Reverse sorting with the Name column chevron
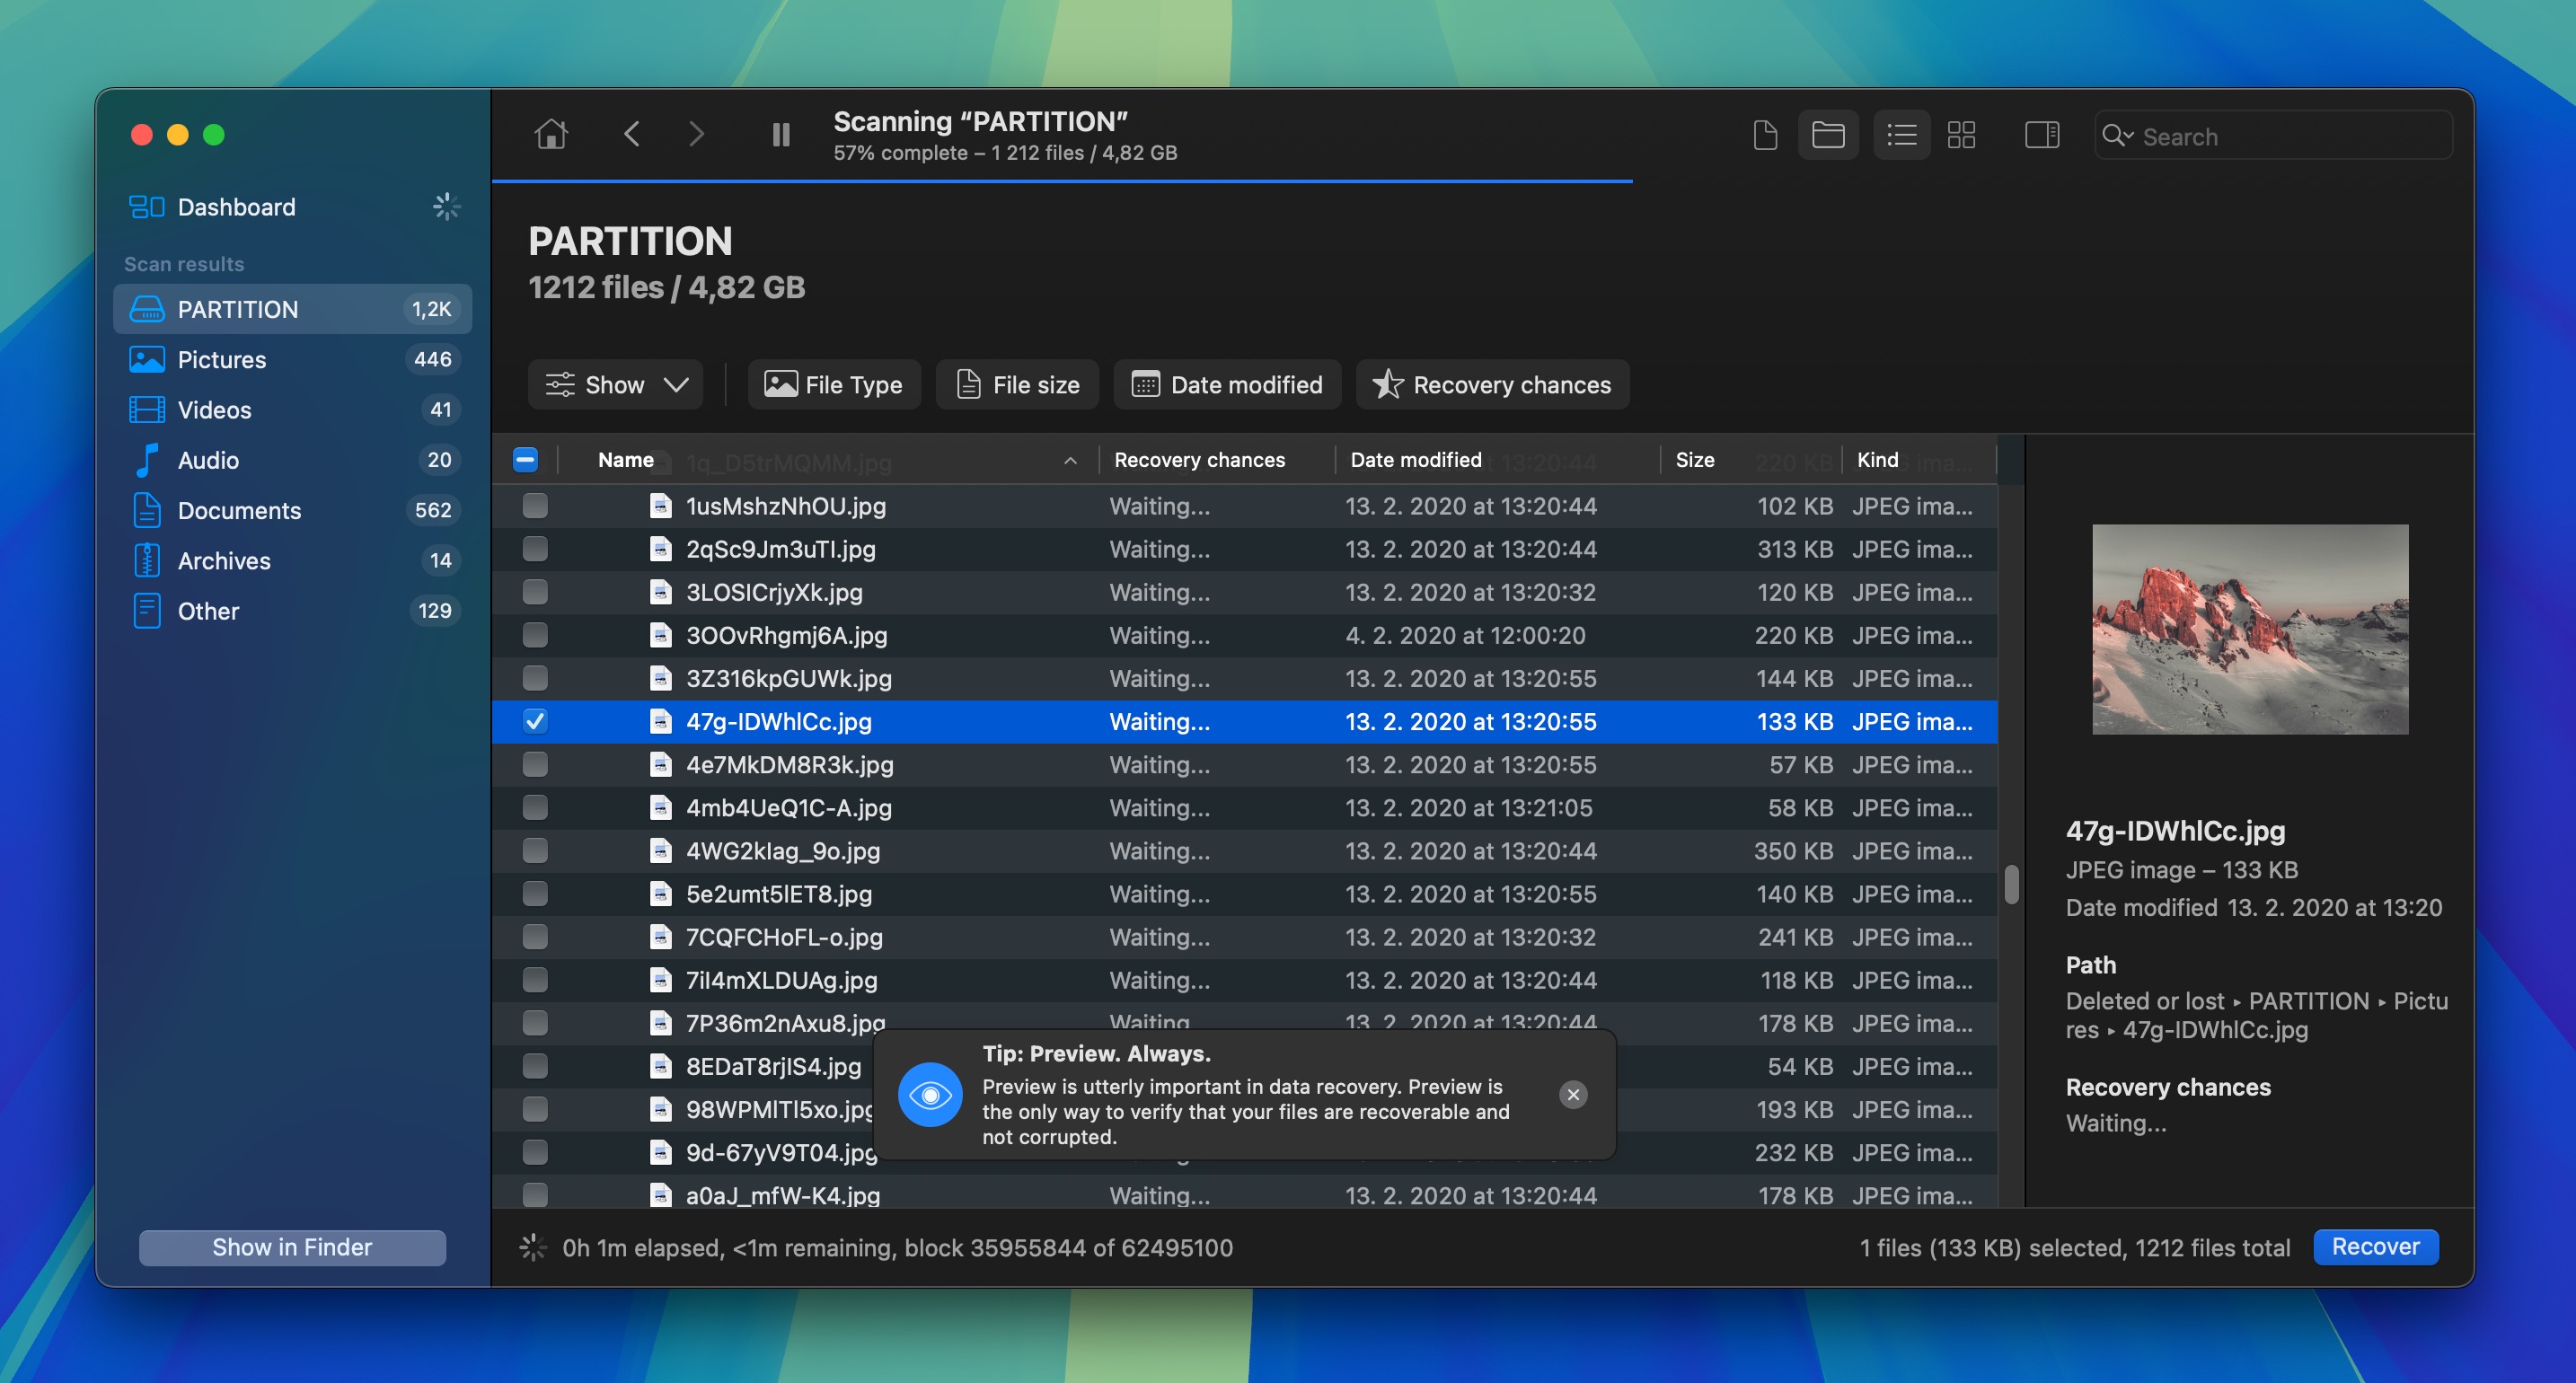 click(1070, 461)
